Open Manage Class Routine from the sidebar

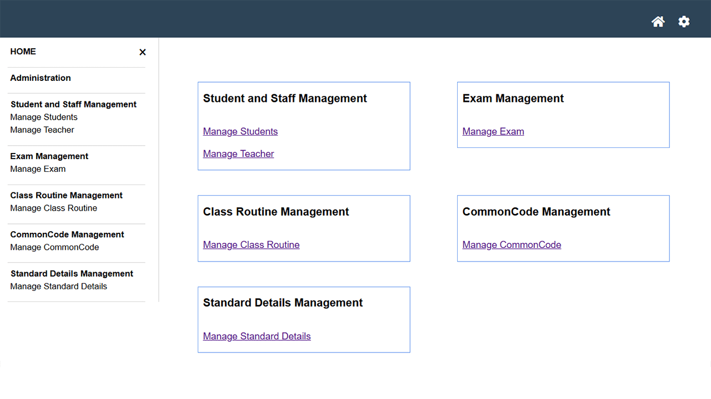[54, 208]
